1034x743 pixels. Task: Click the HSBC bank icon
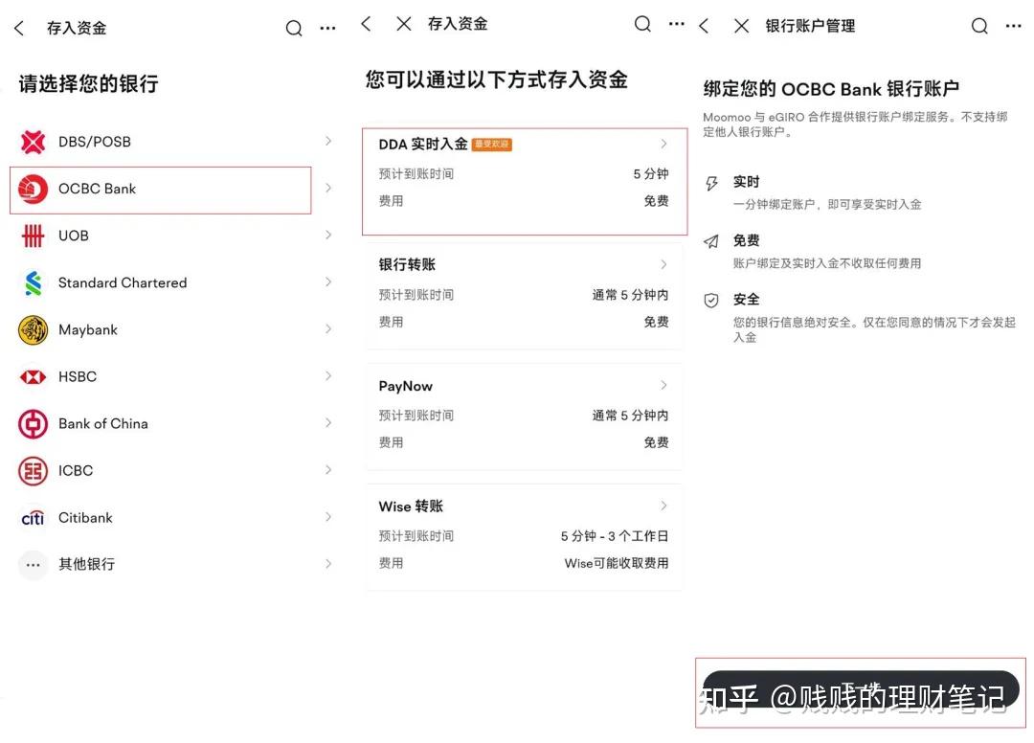pyautogui.click(x=33, y=376)
